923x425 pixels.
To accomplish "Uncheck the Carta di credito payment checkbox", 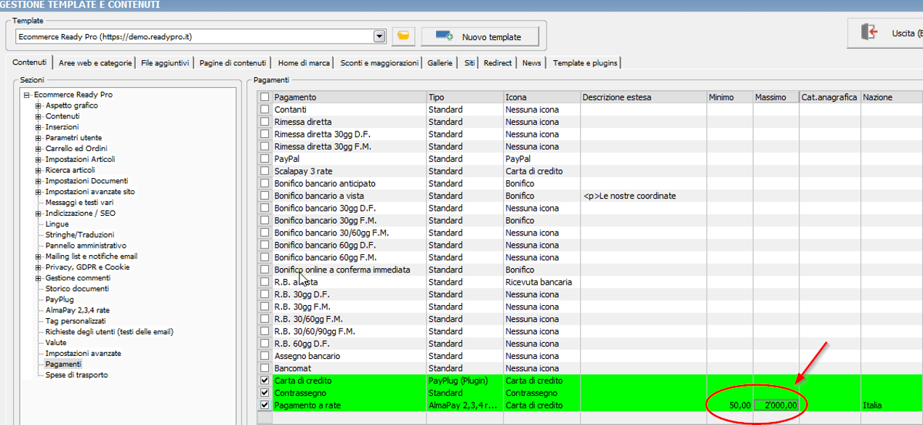I will (265, 381).
